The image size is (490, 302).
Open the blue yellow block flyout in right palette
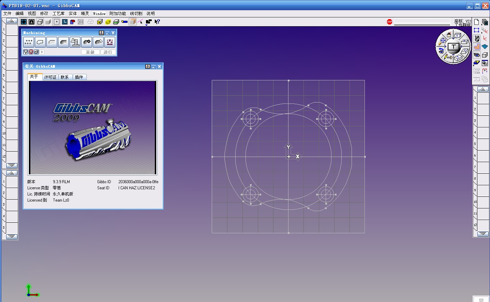tap(476, 63)
